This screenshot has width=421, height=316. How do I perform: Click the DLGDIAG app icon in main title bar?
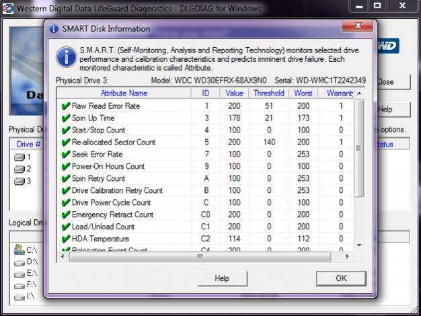8,8
